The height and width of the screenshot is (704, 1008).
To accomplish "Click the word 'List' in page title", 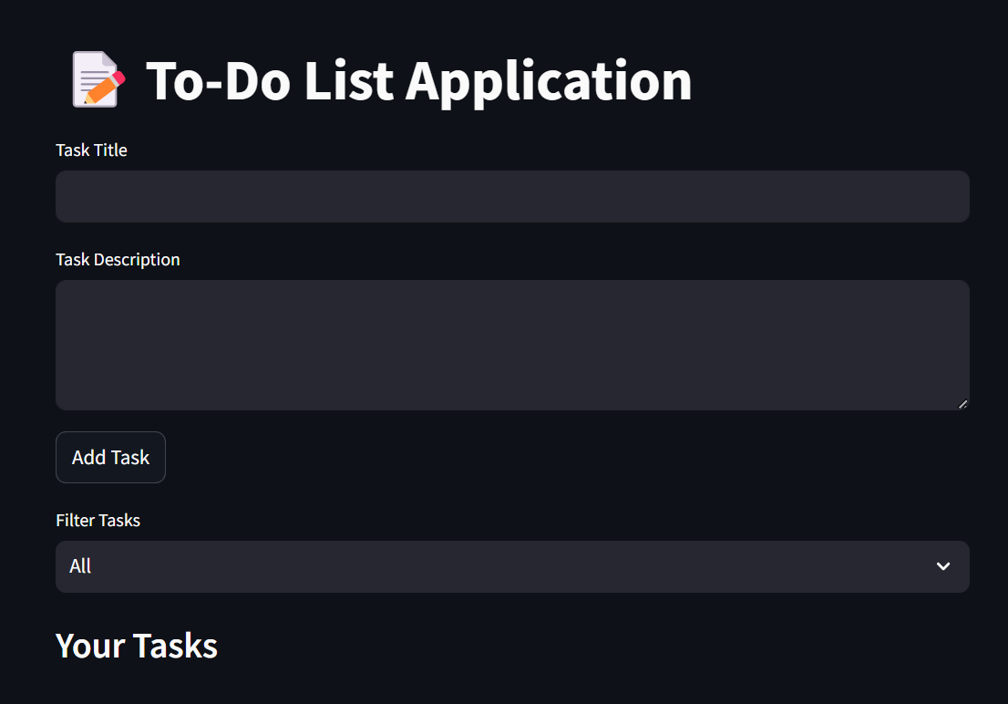I will click(x=348, y=80).
